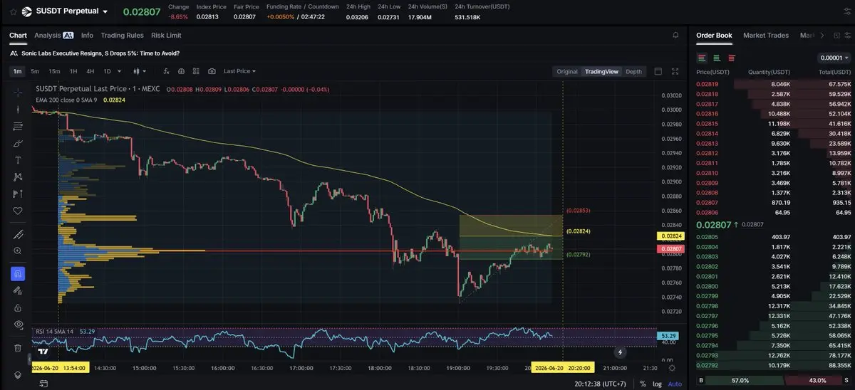855x390 pixels.
Task: Select the 1H timeframe
Action: pos(73,71)
